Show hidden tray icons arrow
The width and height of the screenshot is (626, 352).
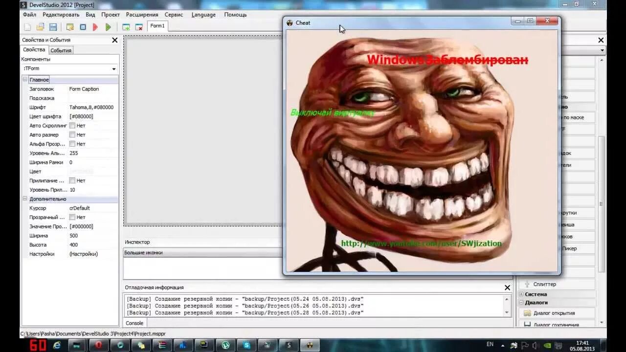504,345
